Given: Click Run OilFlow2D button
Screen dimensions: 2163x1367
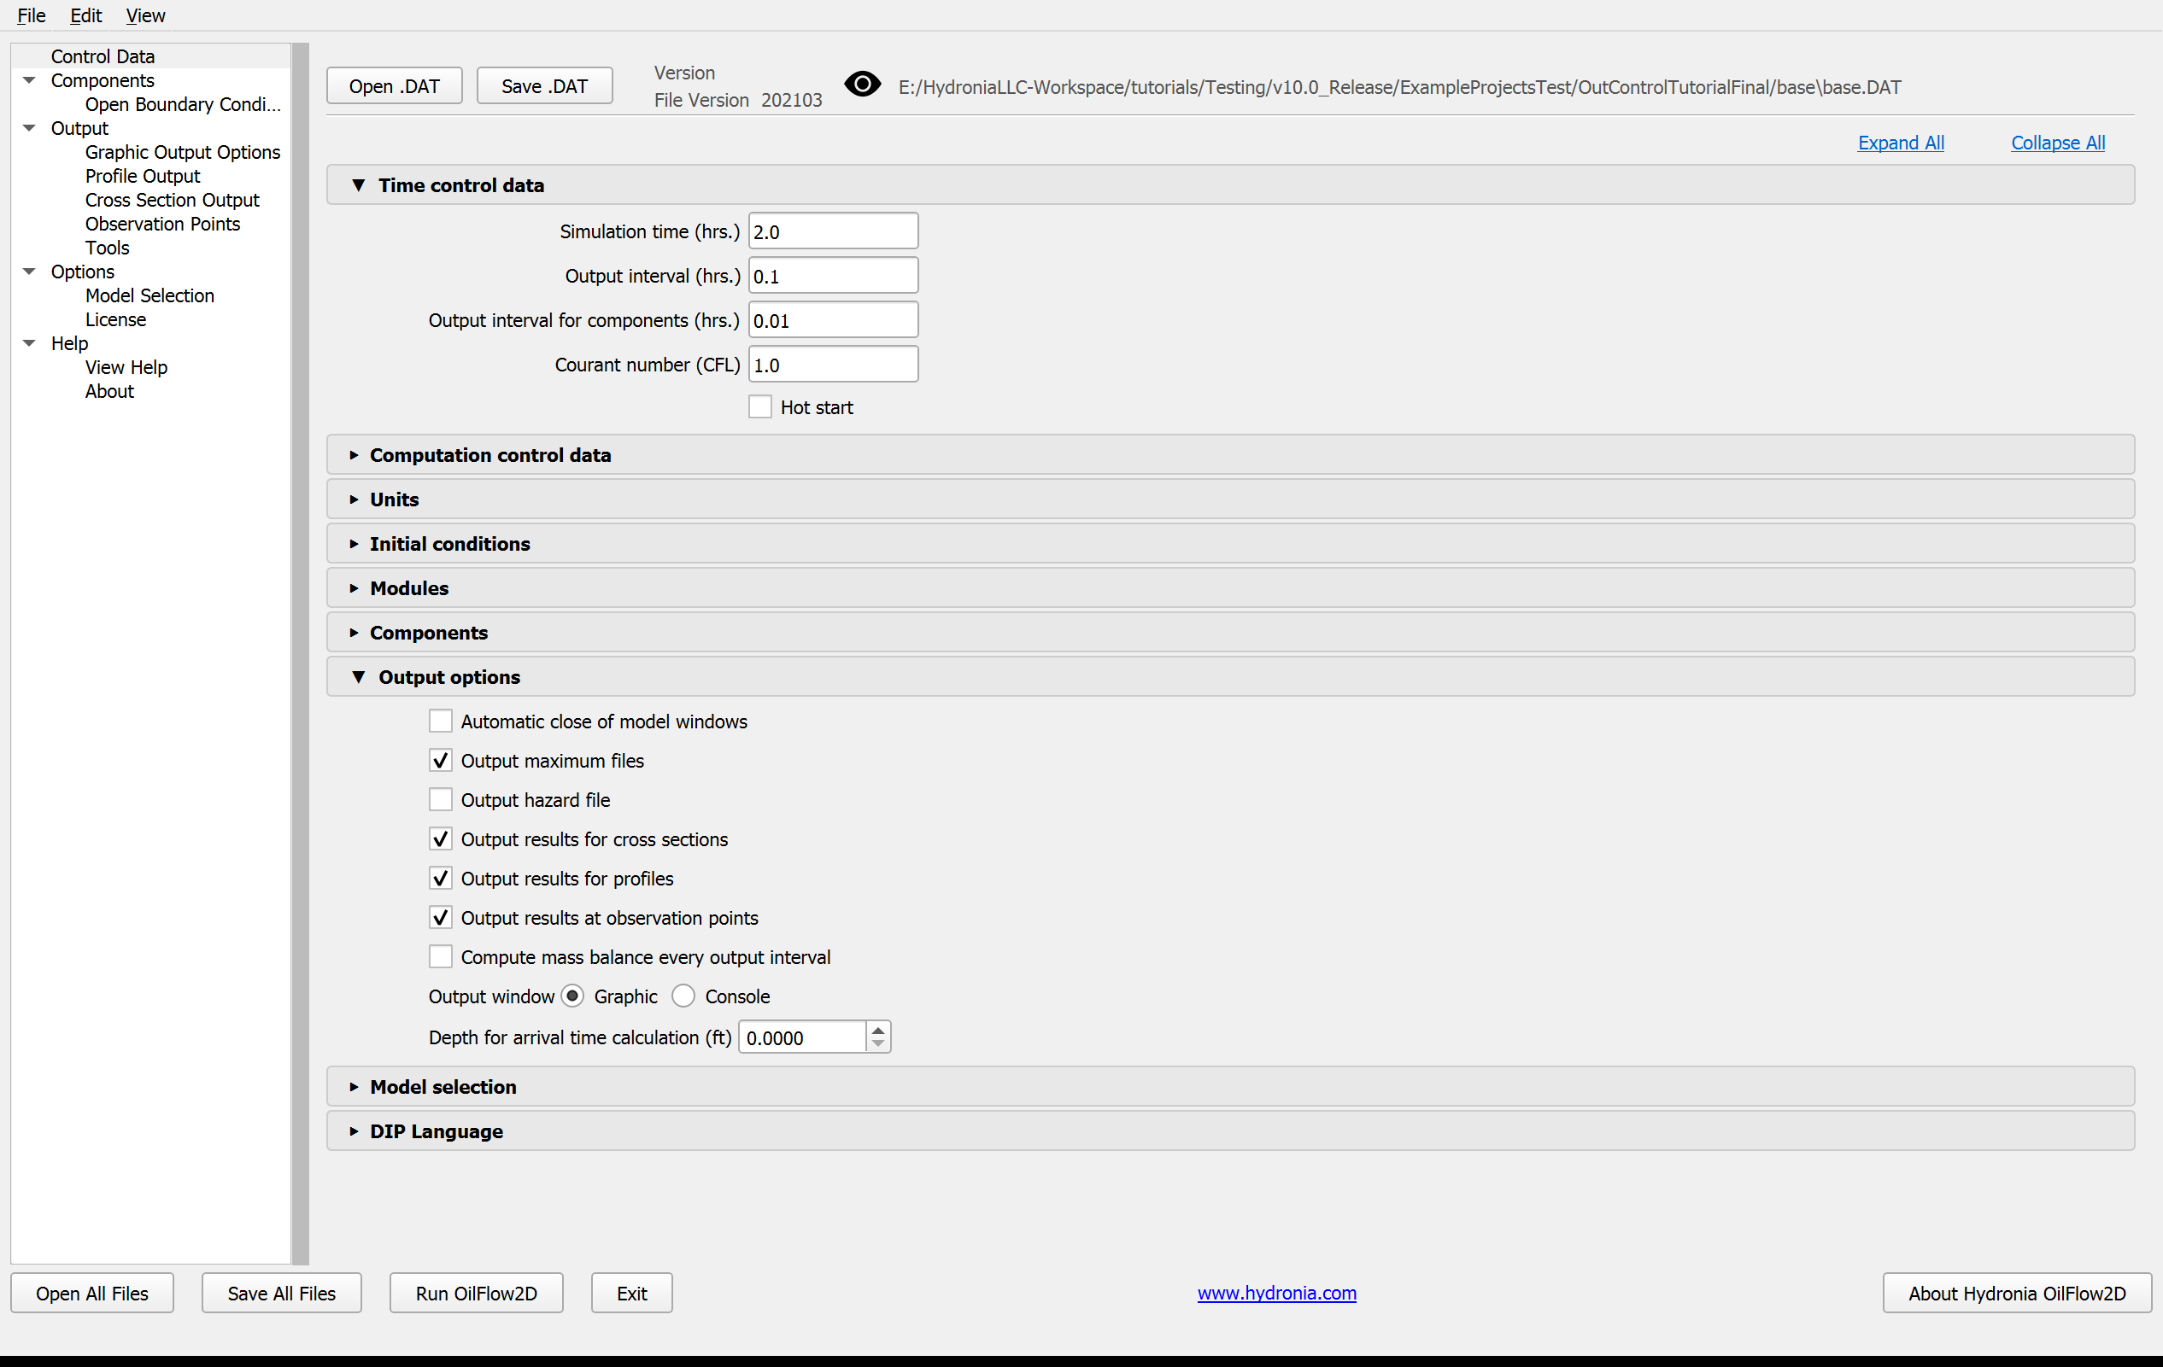Looking at the screenshot, I should pos(476,1294).
